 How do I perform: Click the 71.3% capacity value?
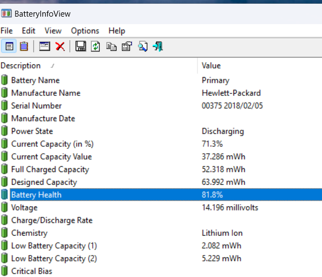[212, 144]
